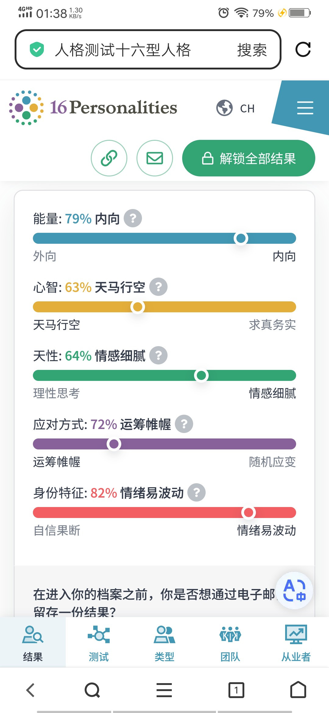Show help for 心智 天马行空 trait
The width and height of the screenshot is (329, 713).
click(158, 287)
